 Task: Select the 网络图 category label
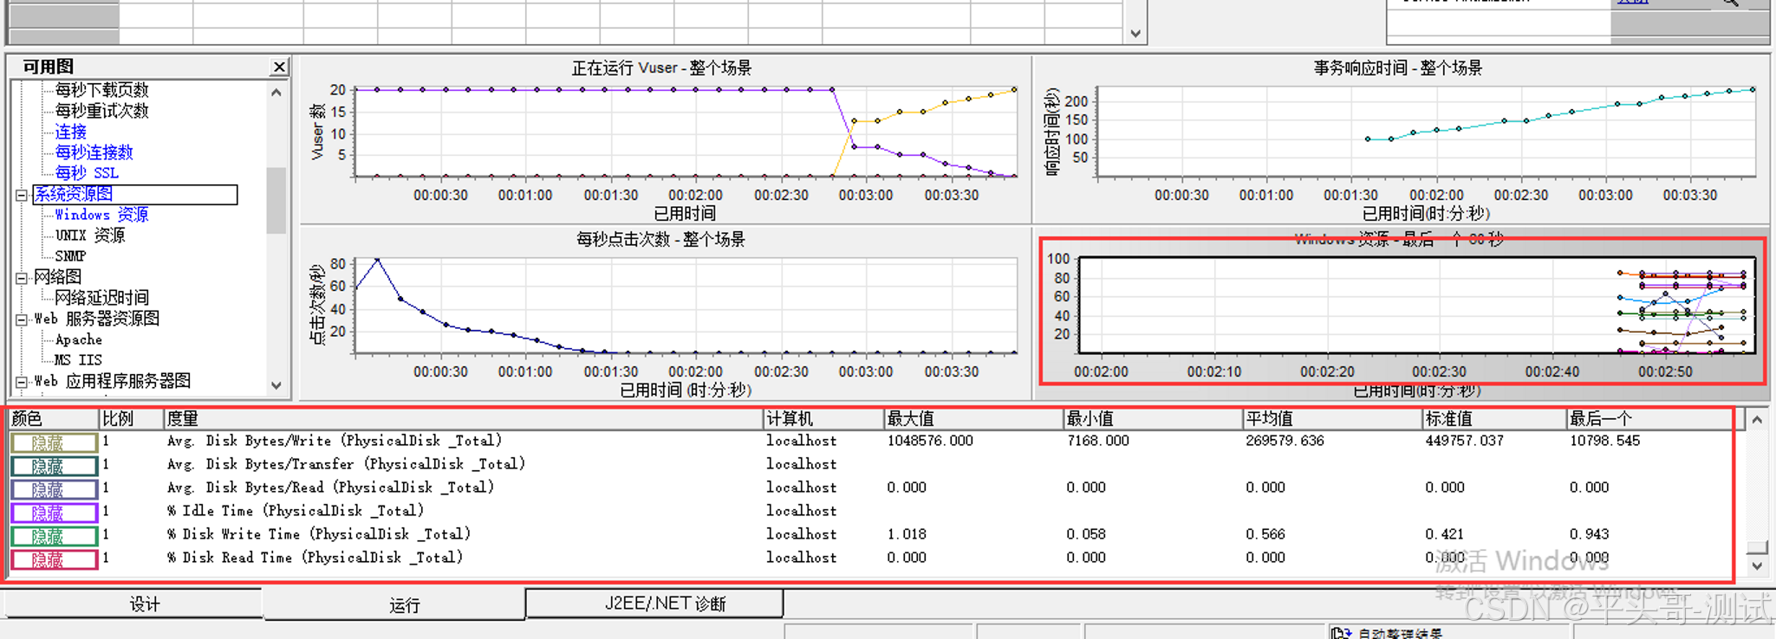pos(57,277)
